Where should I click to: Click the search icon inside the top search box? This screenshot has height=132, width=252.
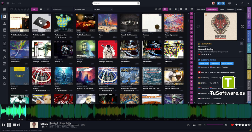(138, 3)
